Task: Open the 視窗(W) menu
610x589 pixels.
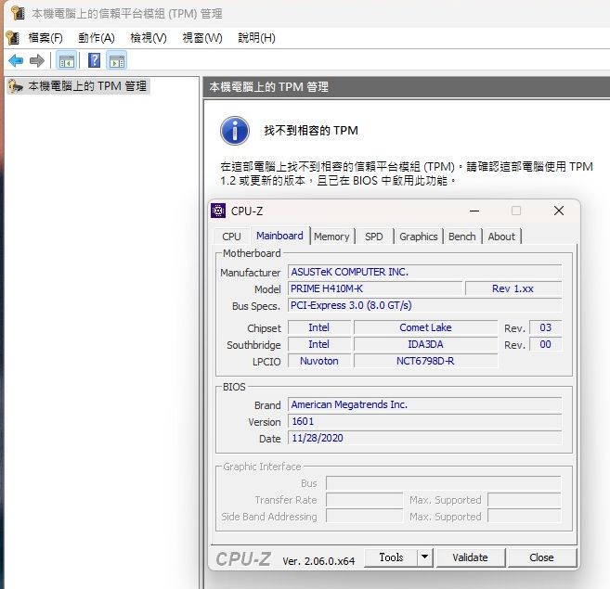Action: pyautogui.click(x=202, y=38)
